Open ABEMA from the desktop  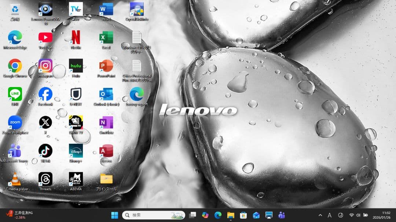pos(76,178)
